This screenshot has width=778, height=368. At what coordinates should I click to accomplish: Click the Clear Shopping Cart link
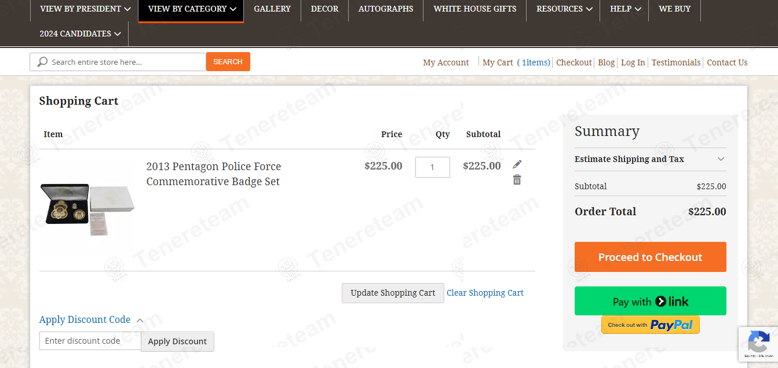pos(485,293)
